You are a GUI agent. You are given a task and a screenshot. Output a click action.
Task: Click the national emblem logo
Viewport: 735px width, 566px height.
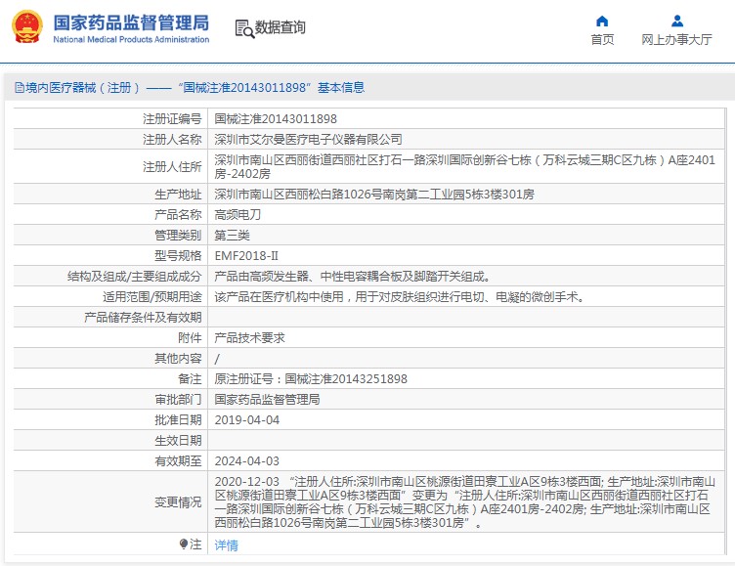(27, 27)
